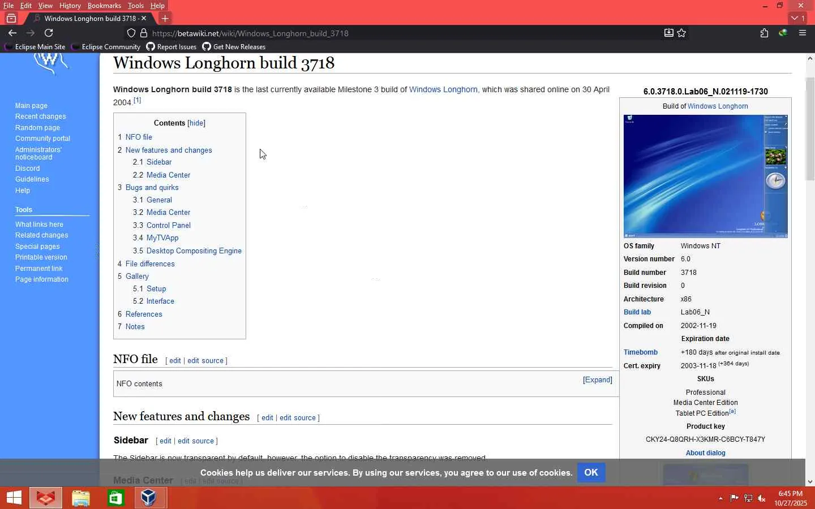Open Recent changes in the sidebar
This screenshot has width=815, height=509.
(x=41, y=117)
